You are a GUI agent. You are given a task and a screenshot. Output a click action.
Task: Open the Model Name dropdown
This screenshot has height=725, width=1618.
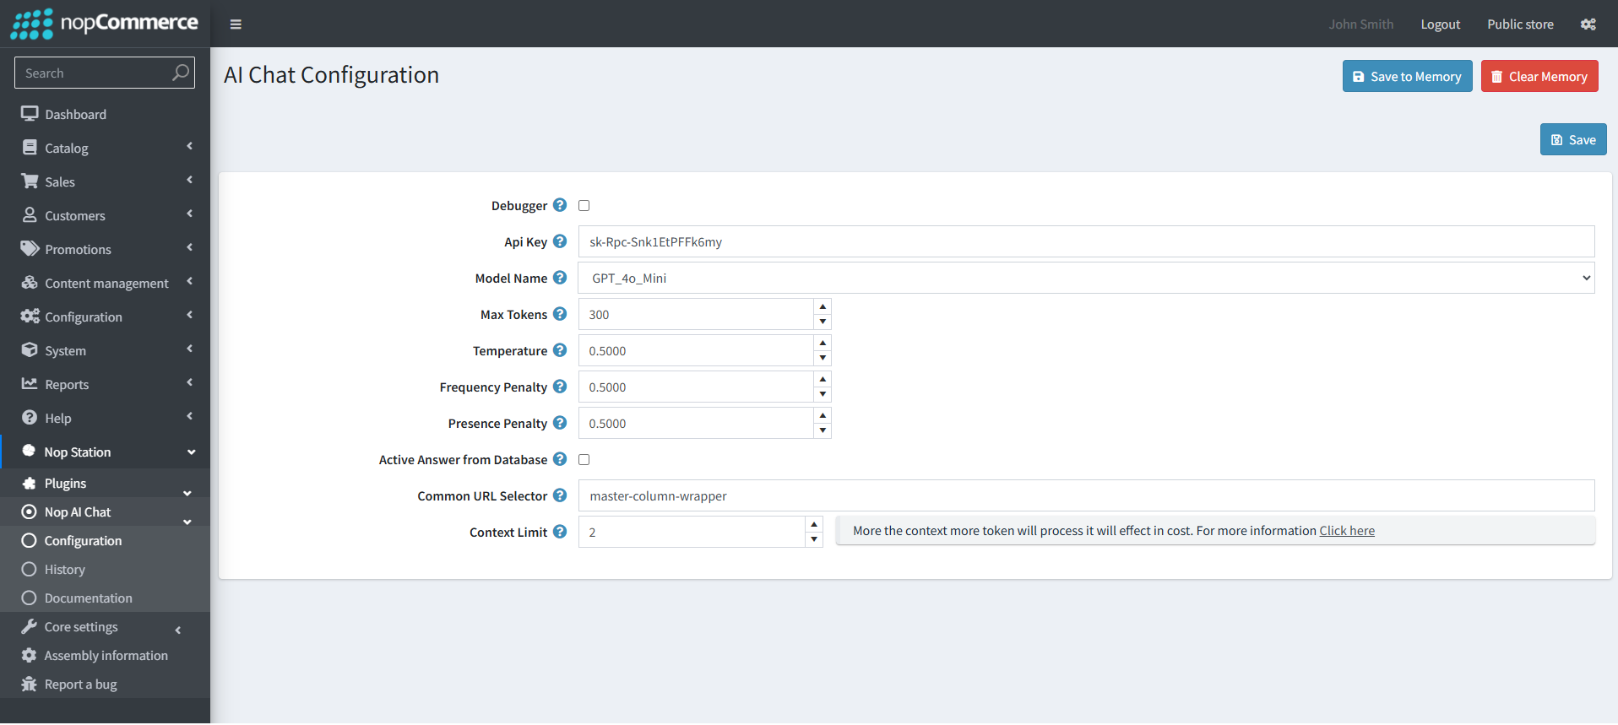[x=1086, y=278]
